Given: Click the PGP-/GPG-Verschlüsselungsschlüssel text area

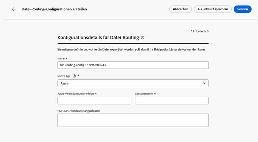Looking at the screenshot, I should [x=133, y=120].
